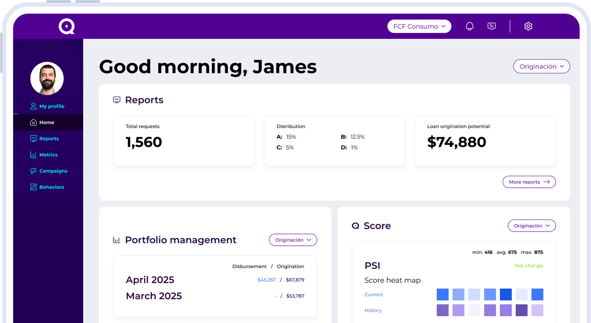This screenshot has height=323, width=591.
Task: Click the Metrics bar chart icon
Action: point(33,154)
